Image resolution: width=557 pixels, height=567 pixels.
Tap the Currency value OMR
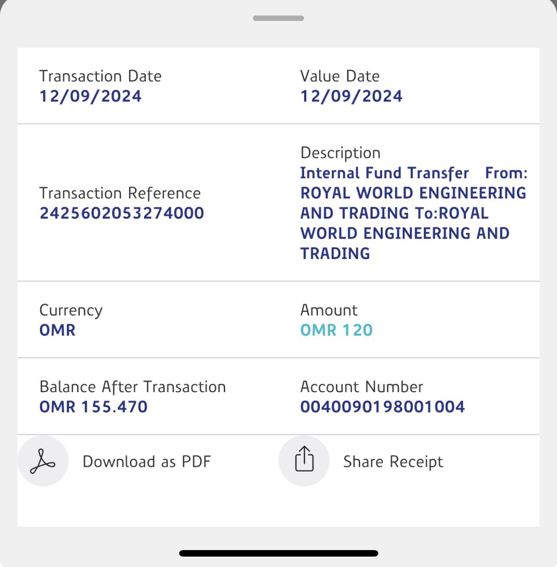[x=57, y=331]
